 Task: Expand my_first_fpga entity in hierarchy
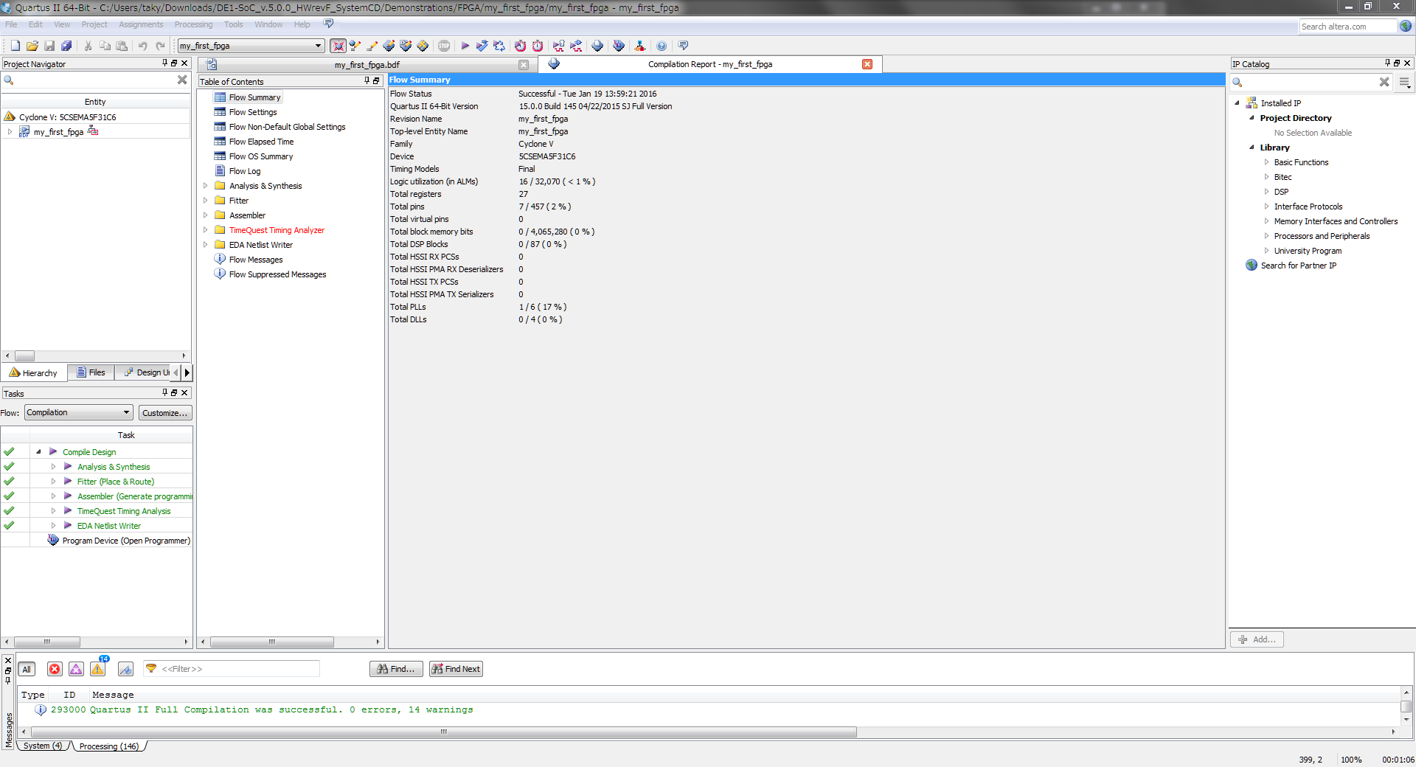(x=10, y=132)
